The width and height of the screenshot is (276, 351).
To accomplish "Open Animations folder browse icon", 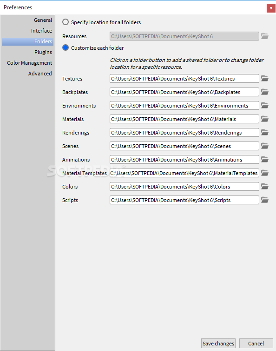I will click(264, 159).
